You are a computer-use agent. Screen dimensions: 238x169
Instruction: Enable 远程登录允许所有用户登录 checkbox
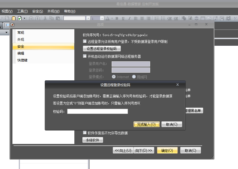click(x=85, y=42)
